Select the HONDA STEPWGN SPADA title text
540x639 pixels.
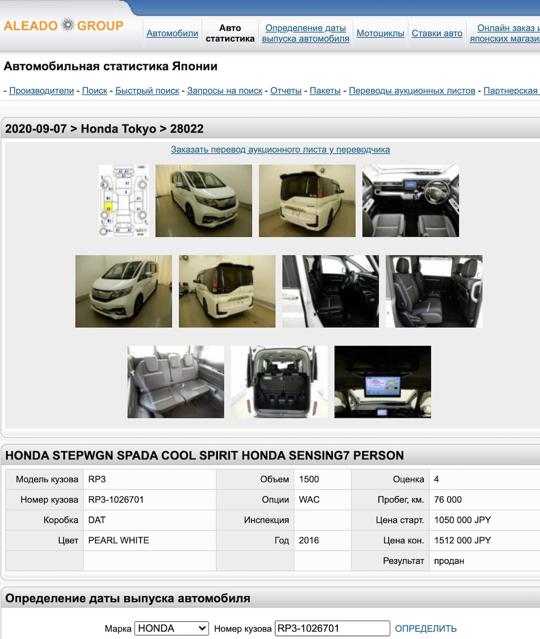coord(204,455)
